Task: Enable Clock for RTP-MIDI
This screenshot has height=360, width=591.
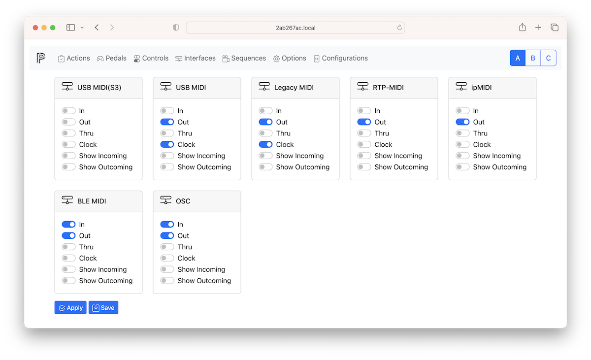Action: pos(364,145)
